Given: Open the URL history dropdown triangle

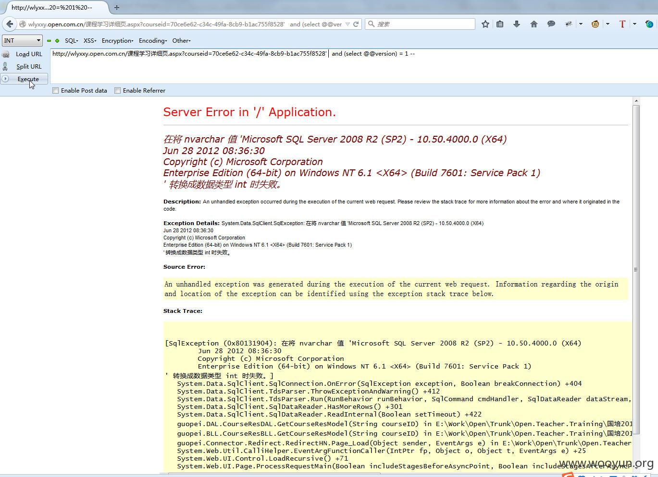Looking at the screenshot, I should [x=348, y=24].
